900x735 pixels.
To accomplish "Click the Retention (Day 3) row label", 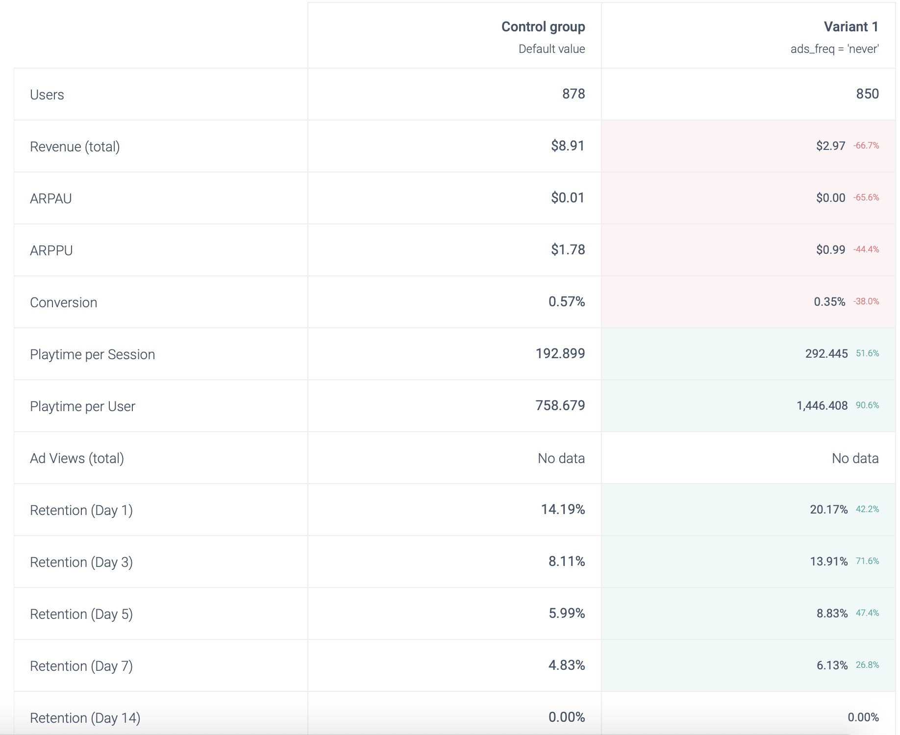I will click(81, 562).
